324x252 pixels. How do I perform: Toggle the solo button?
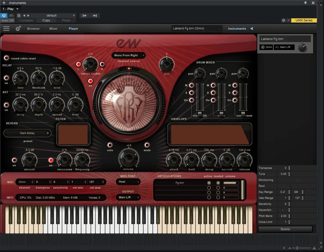pyautogui.click(x=110, y=145)
